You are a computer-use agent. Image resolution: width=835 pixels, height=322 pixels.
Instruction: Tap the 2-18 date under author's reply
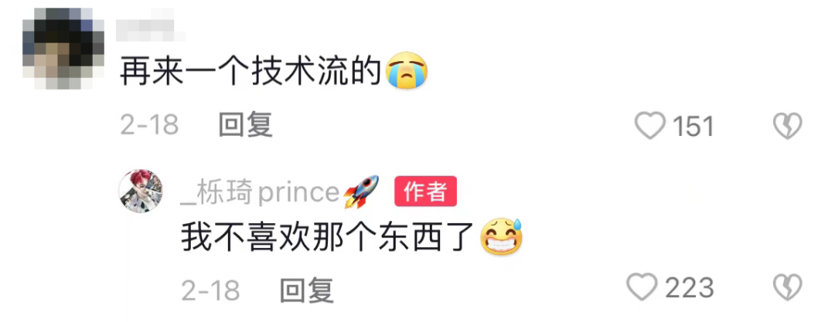(x=210, y=290)
